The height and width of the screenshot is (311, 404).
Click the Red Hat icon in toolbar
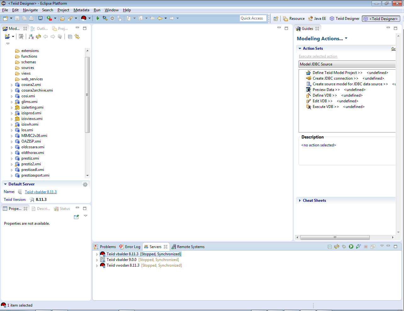pos(84,18)
